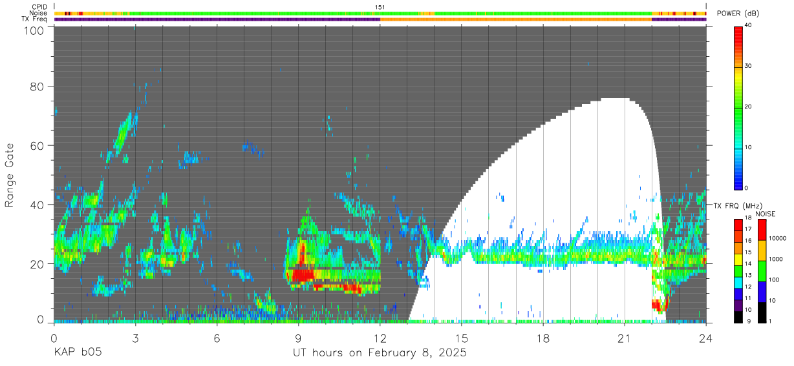Click the 6 label on UT hours axis
The image size is (794, 366).
coord(217,338)
